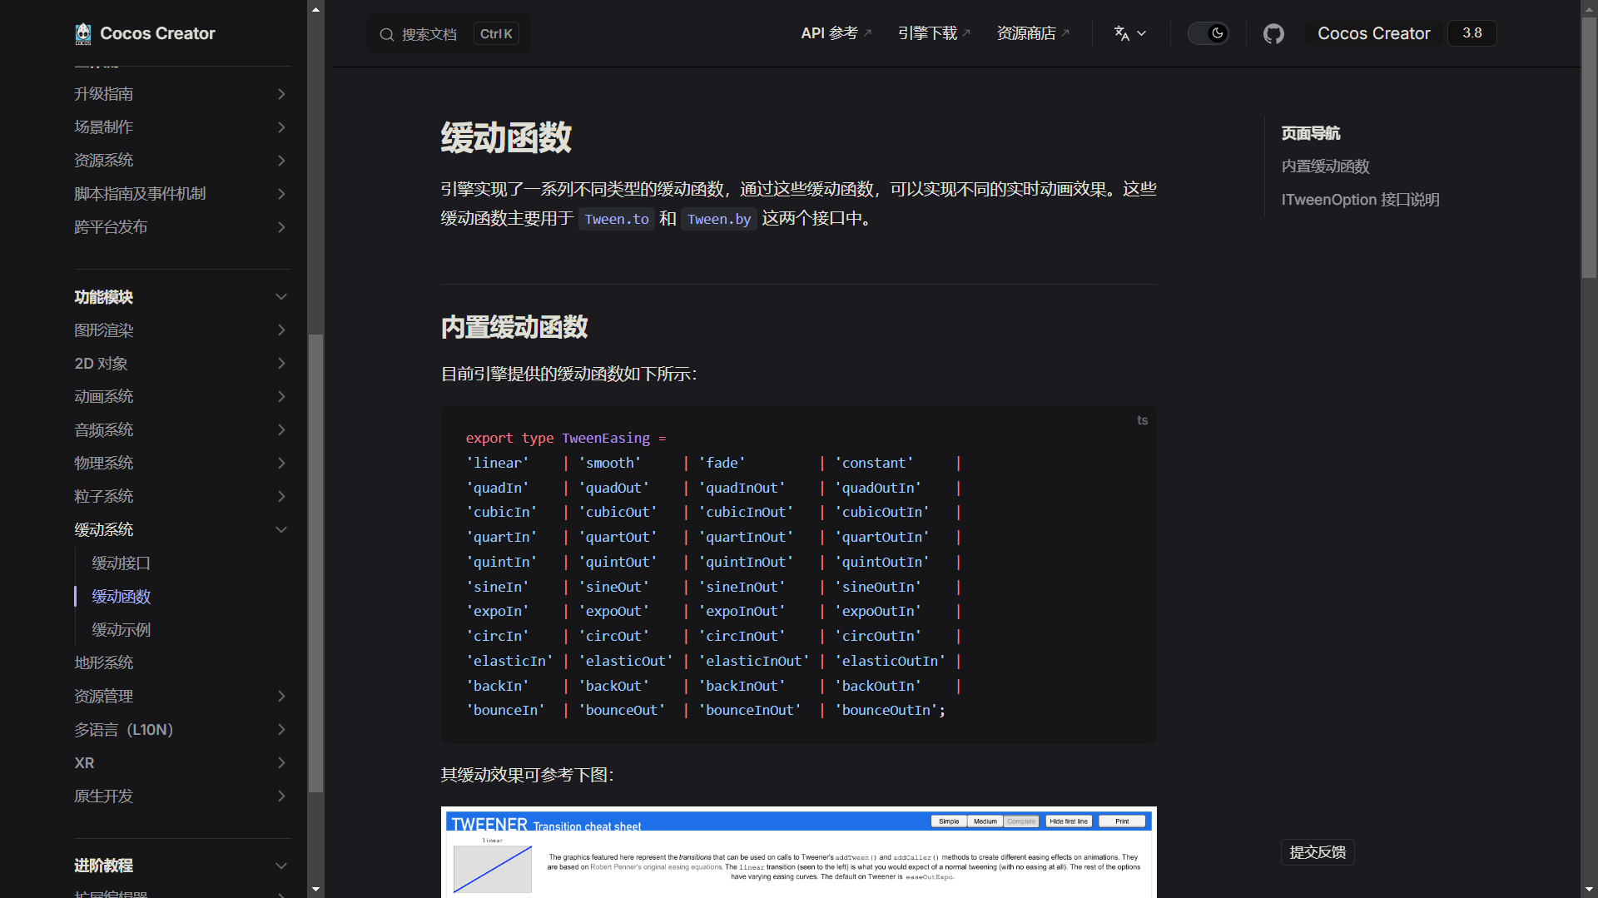Click the 缓动函数 page title

coord(506,137)
